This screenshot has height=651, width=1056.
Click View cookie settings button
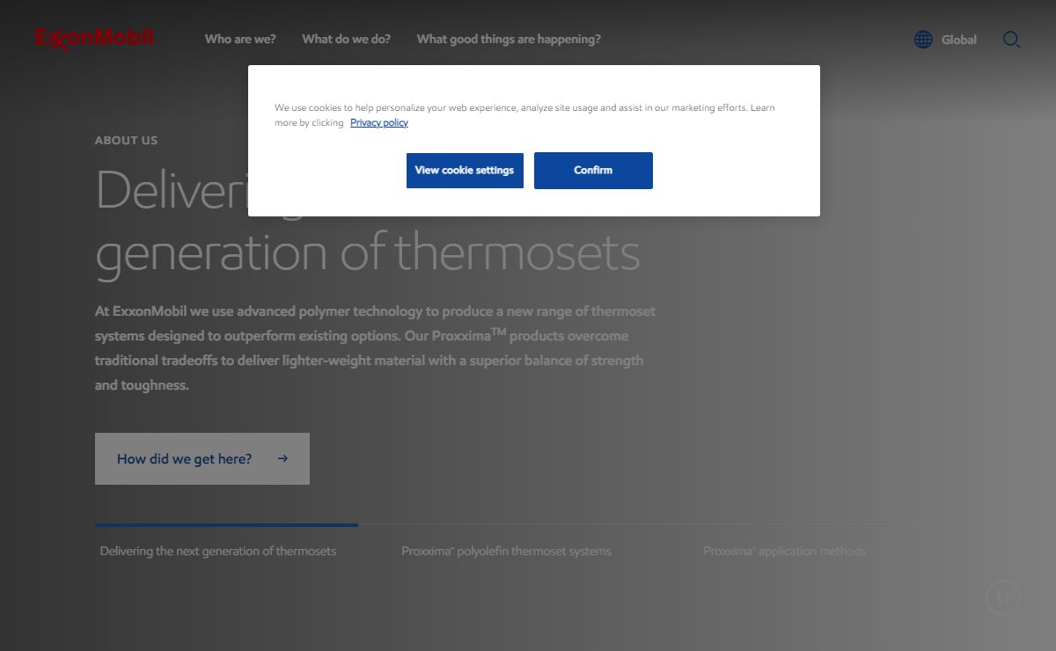point(465,171)
